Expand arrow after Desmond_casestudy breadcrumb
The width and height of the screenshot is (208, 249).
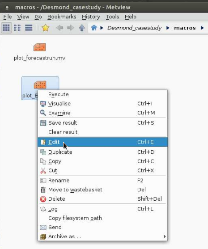tap(168, 28)
